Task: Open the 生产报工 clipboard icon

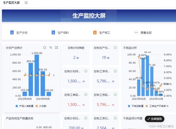Action: tap(95, 32)
